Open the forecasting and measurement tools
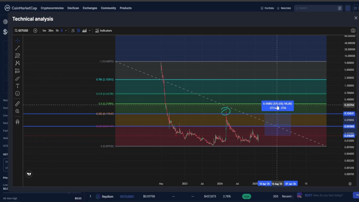Image resolution: width=359 pixels, height=202 pixels. pos(17,71)
